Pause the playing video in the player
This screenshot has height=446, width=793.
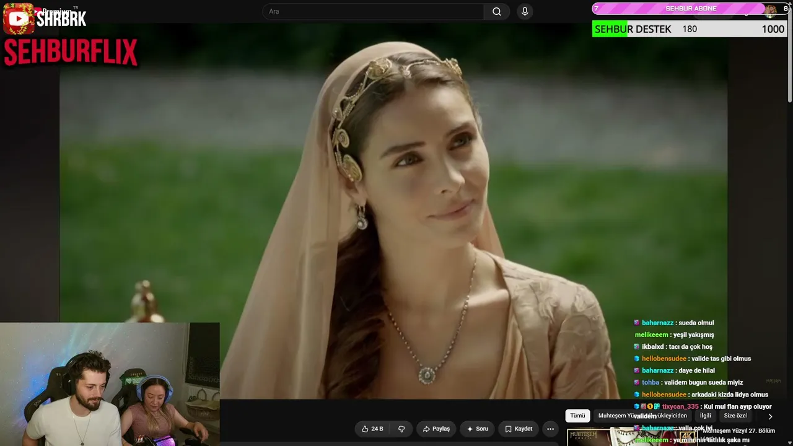[x=393, y=211]
